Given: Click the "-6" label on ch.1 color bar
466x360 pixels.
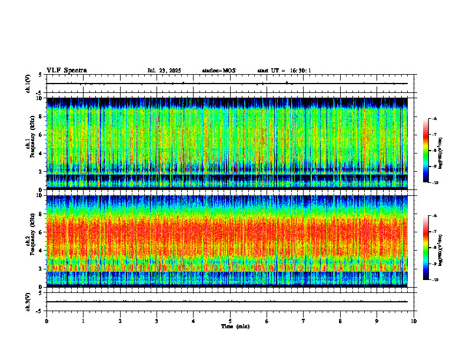Looking at the screenshot, I should [434, 118].
